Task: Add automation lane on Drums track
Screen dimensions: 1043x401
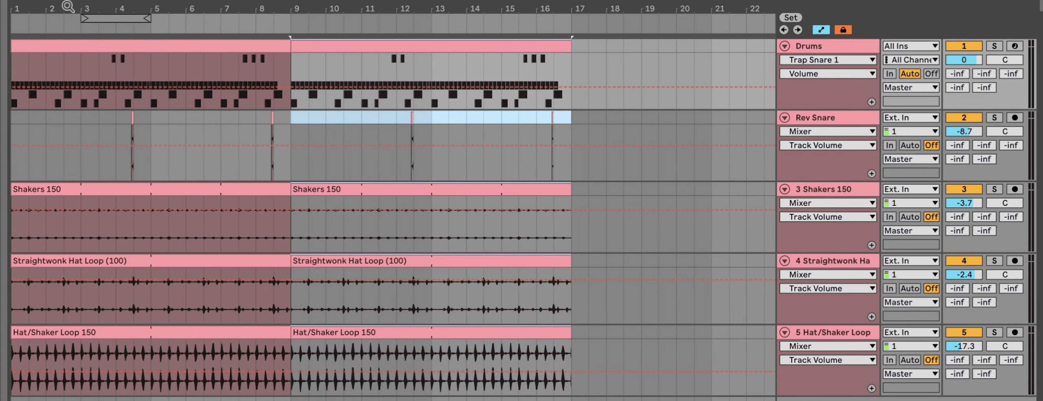Action: [871, 102]
